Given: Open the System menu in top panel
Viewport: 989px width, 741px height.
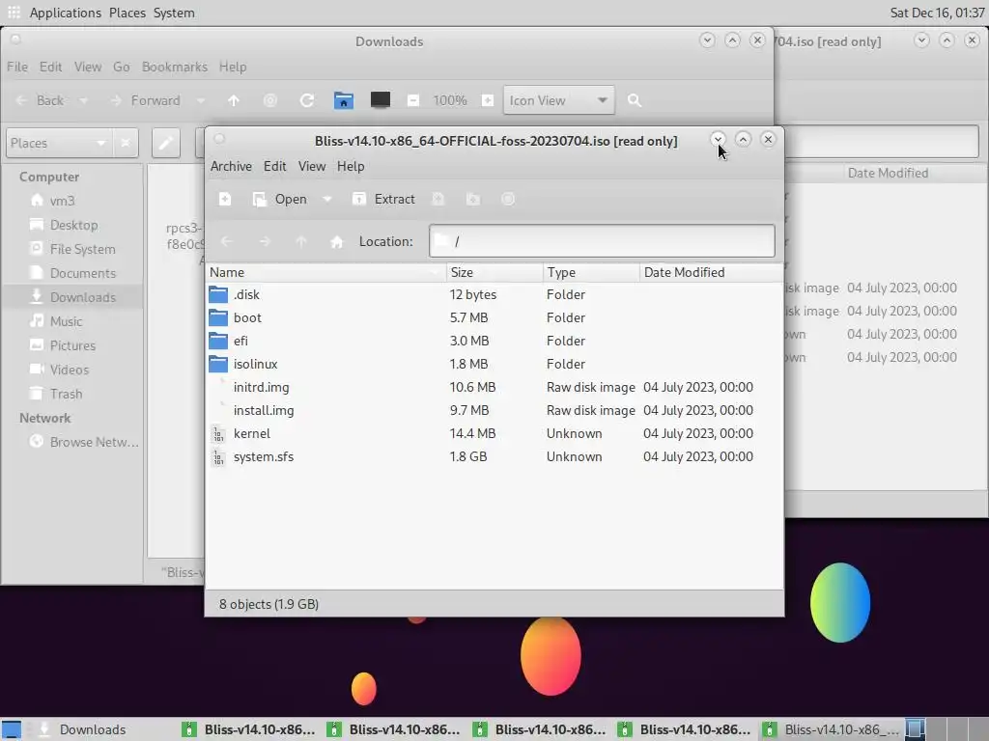Looking at the screenshot, I should pyautogui.click(x=174, y=13).
